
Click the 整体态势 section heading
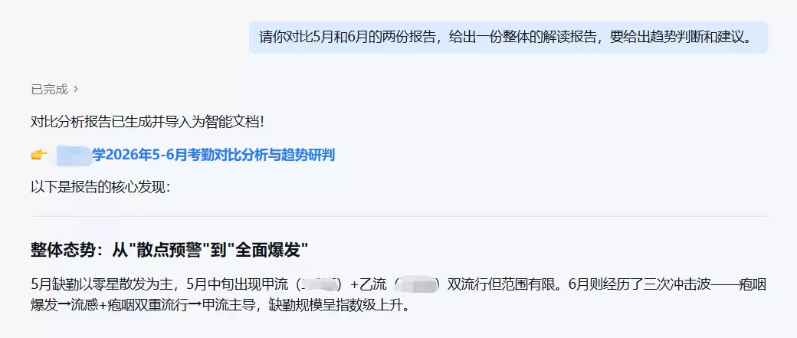click(x=170, y=250)
